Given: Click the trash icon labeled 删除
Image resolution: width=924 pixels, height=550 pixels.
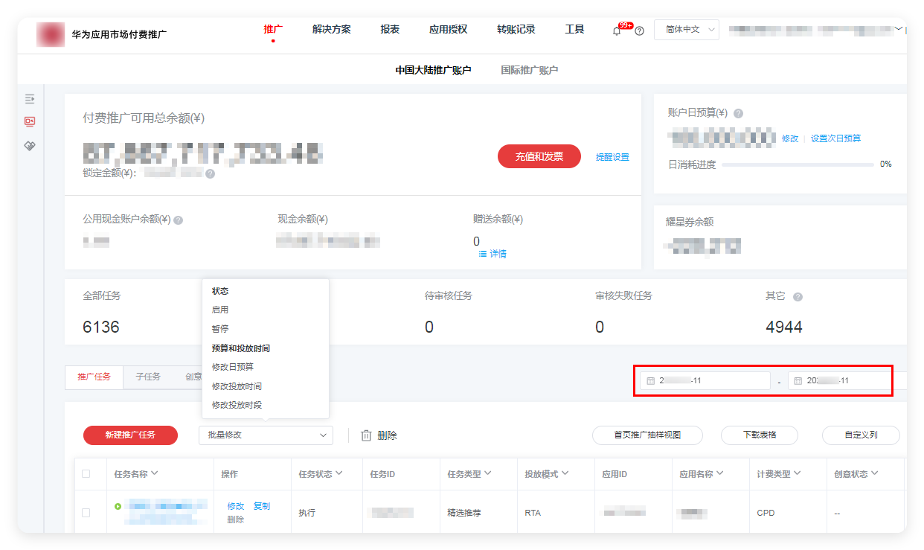Looking at the screenshot, I should pyautogui.click(x=366, y=435).
